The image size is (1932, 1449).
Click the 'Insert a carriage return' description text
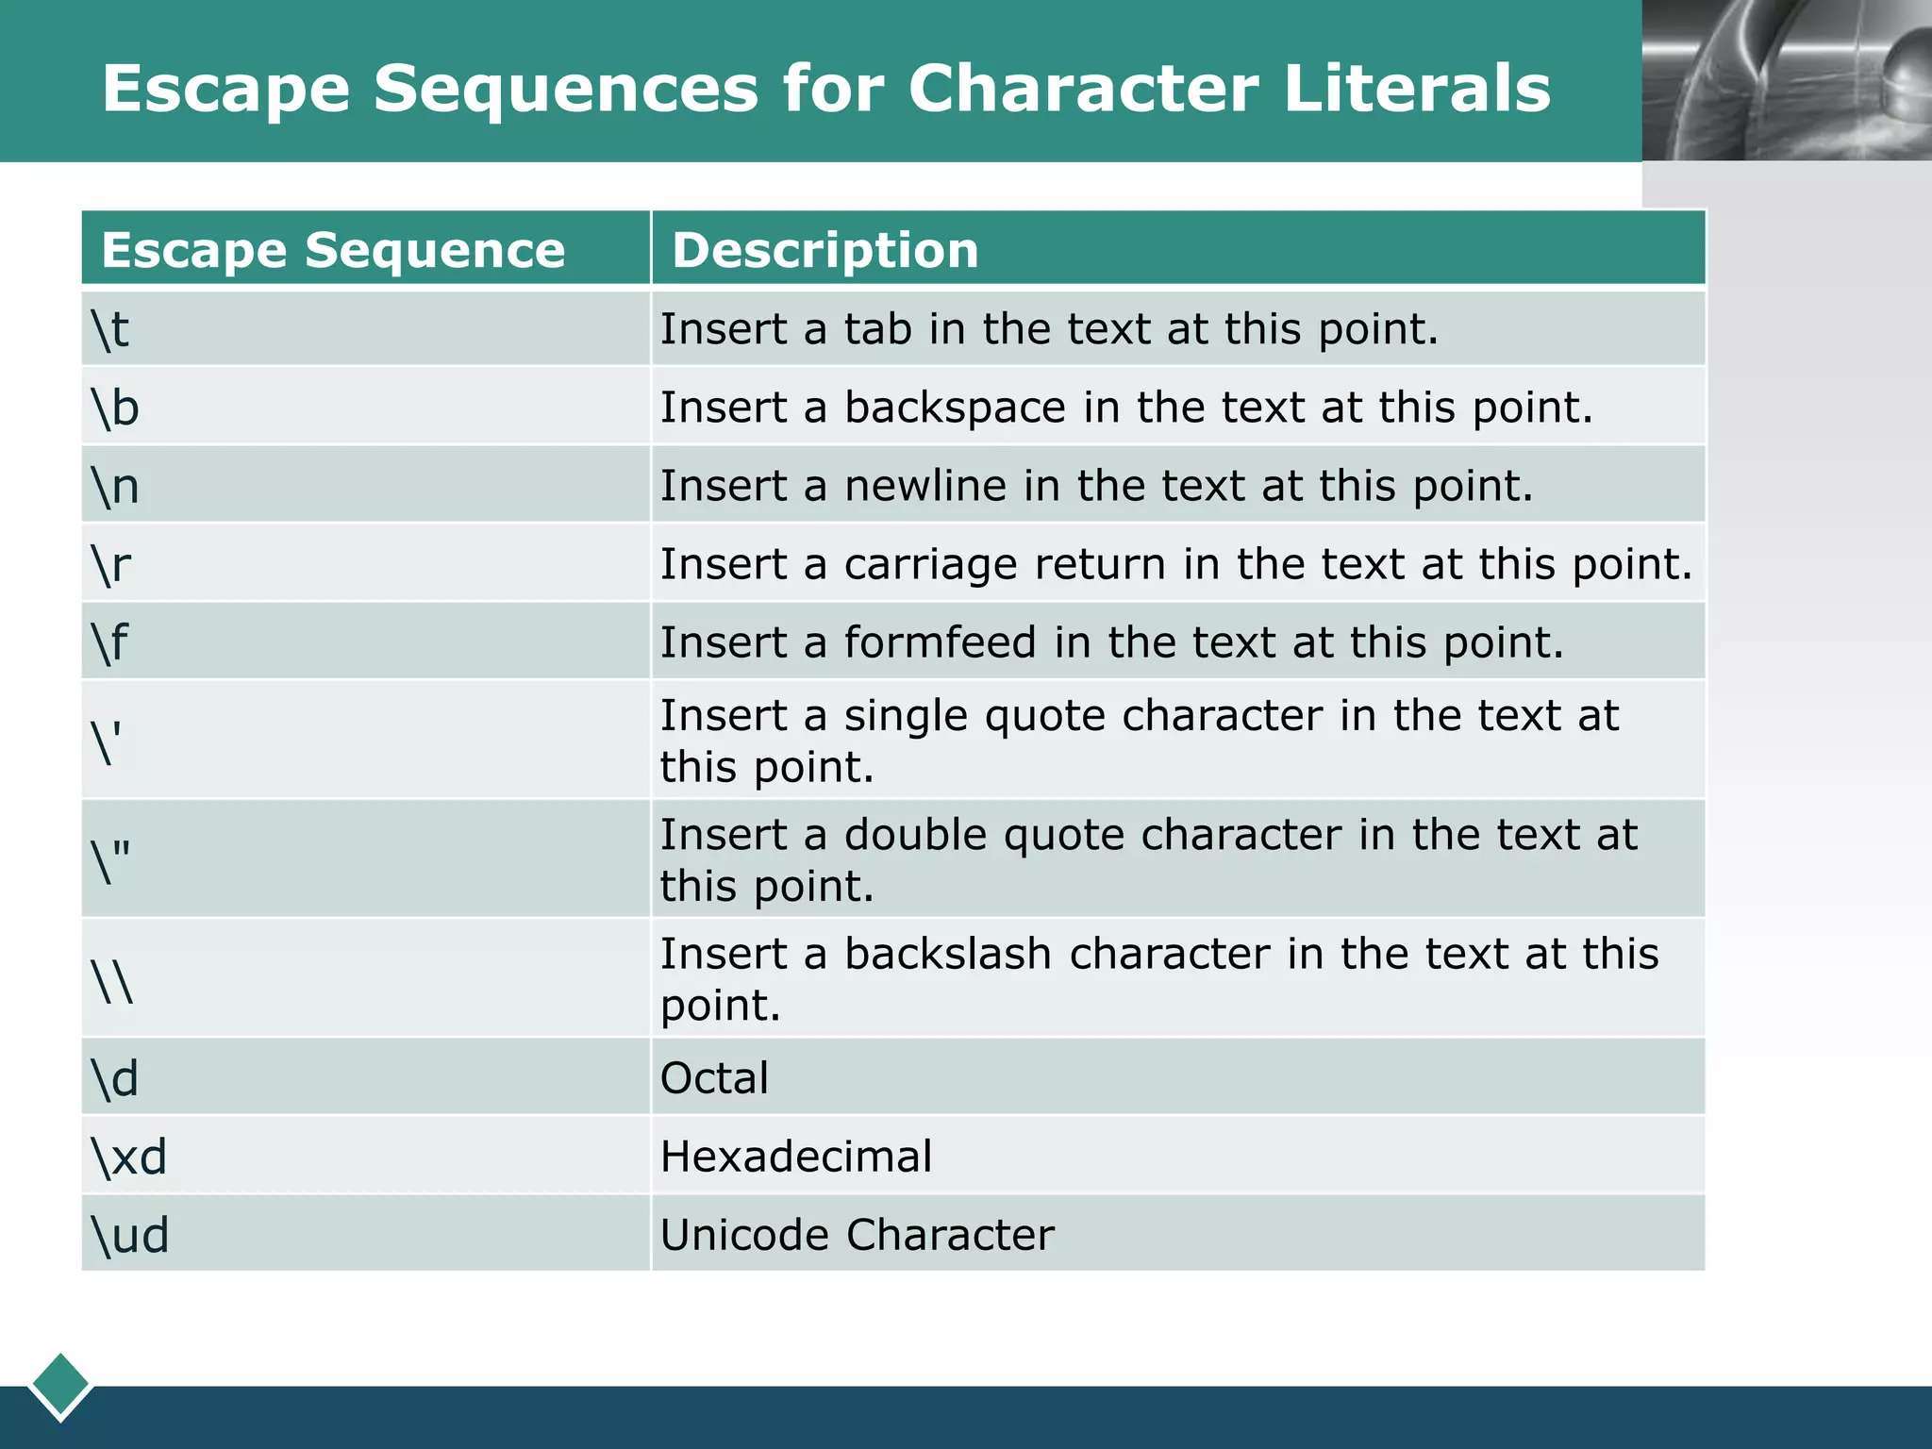(x=1175, y=564)
